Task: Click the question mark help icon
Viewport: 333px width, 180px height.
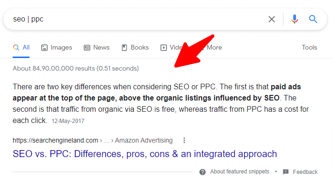Action: point(203,172)
